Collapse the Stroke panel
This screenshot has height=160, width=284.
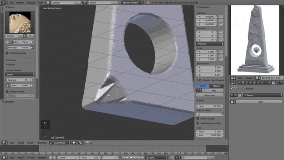[x=7, y=64]
